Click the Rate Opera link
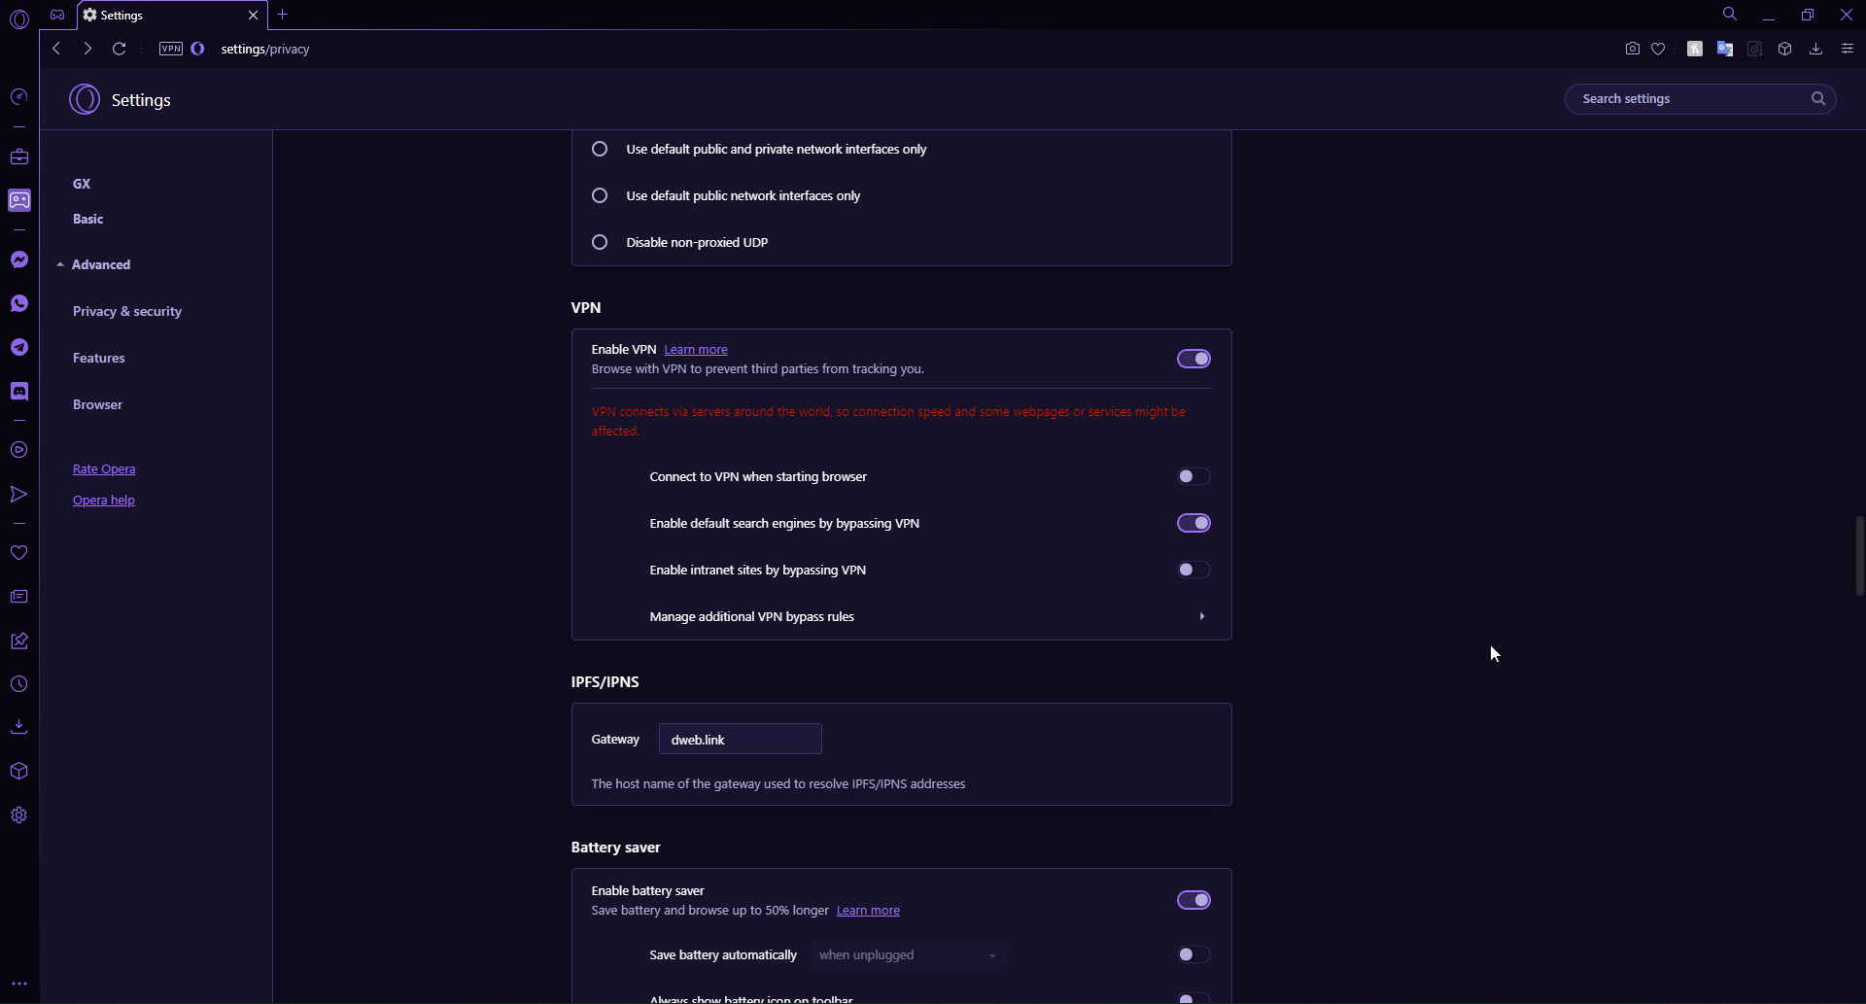 pos(104,468)
